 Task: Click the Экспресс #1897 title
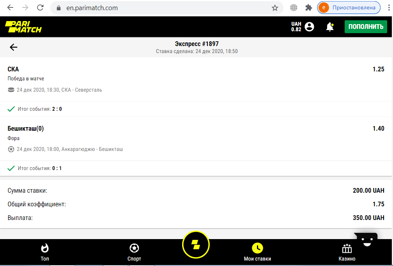coord(197,44)
